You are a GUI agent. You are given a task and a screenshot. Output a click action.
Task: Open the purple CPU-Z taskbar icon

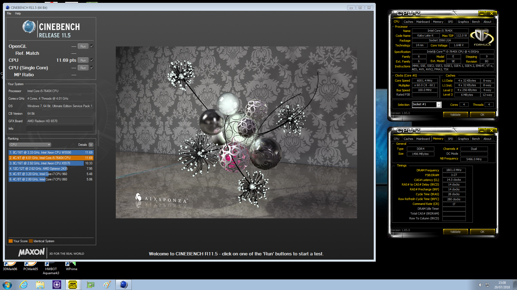pos(57,285)
